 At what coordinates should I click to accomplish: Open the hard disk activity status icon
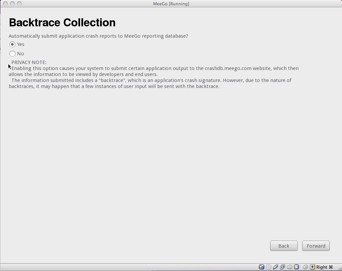(261, 267)
